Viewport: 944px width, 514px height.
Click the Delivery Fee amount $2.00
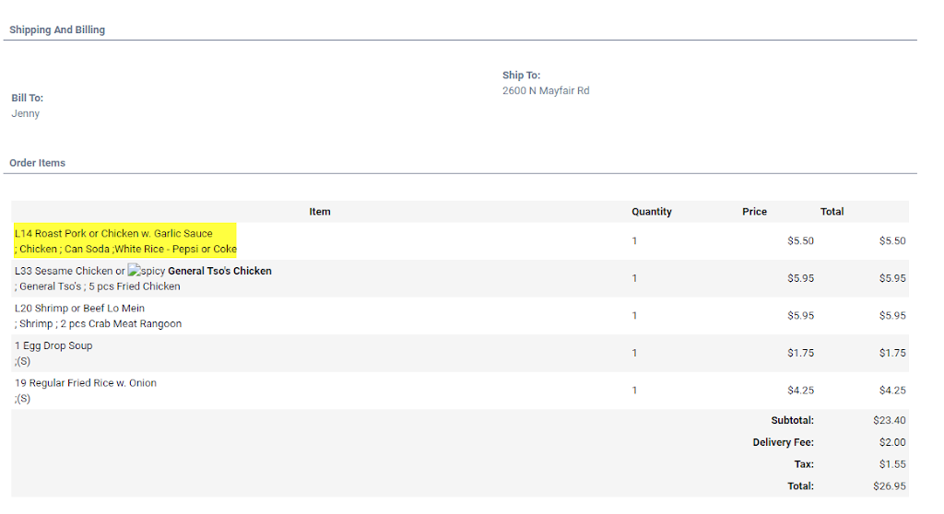tap(892, 443)
